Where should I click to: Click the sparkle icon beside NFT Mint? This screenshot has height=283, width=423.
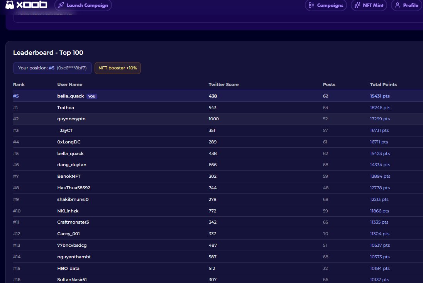coord(357,5)
